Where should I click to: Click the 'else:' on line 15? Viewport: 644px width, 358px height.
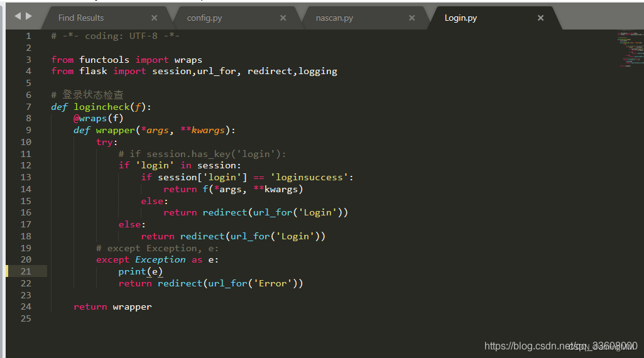point(155,201)
